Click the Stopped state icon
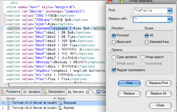The image size is (177, 112). [x=60, y=103]
